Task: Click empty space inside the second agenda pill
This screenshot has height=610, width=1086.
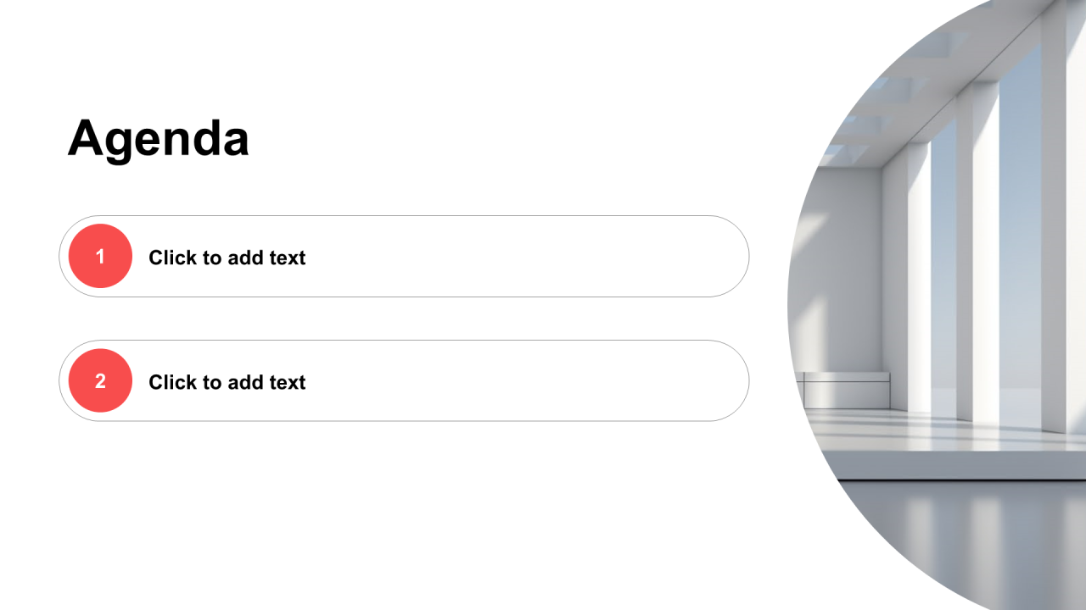Action: click(526, 381)
